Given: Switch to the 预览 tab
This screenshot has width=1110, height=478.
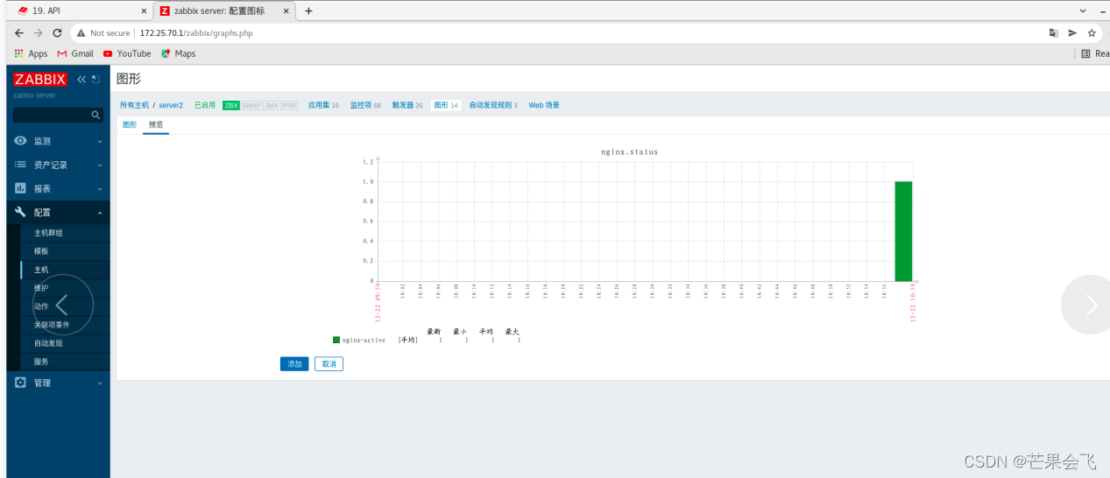Looking at the screenshot, I should click(156, 125).
